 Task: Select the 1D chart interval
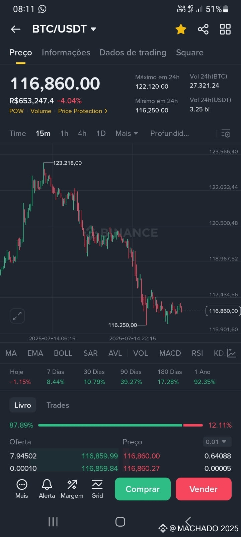(x=101, y=133)
